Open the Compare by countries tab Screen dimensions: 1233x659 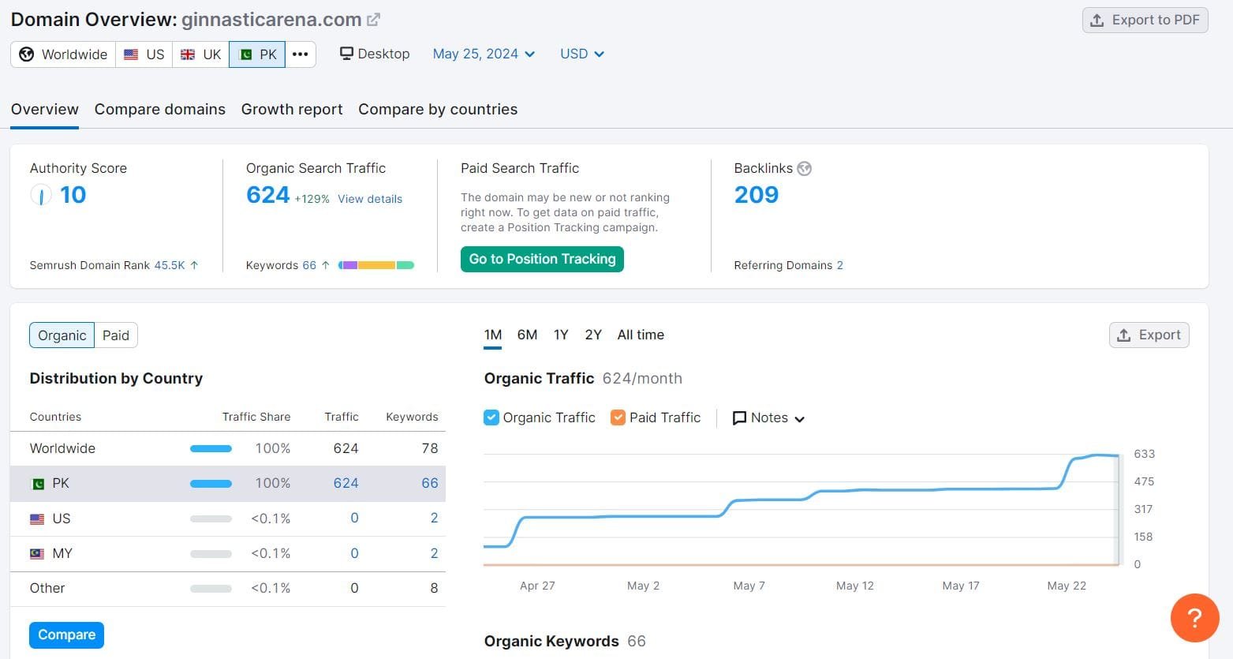[438, 110]
